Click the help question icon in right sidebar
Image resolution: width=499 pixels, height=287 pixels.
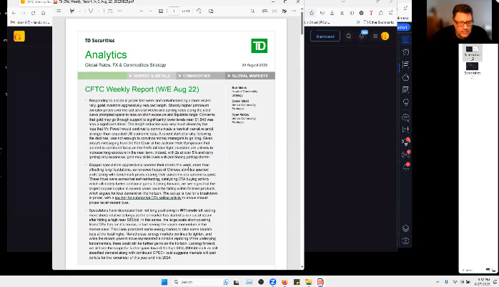pyautogui.click(x=405, y=240)
